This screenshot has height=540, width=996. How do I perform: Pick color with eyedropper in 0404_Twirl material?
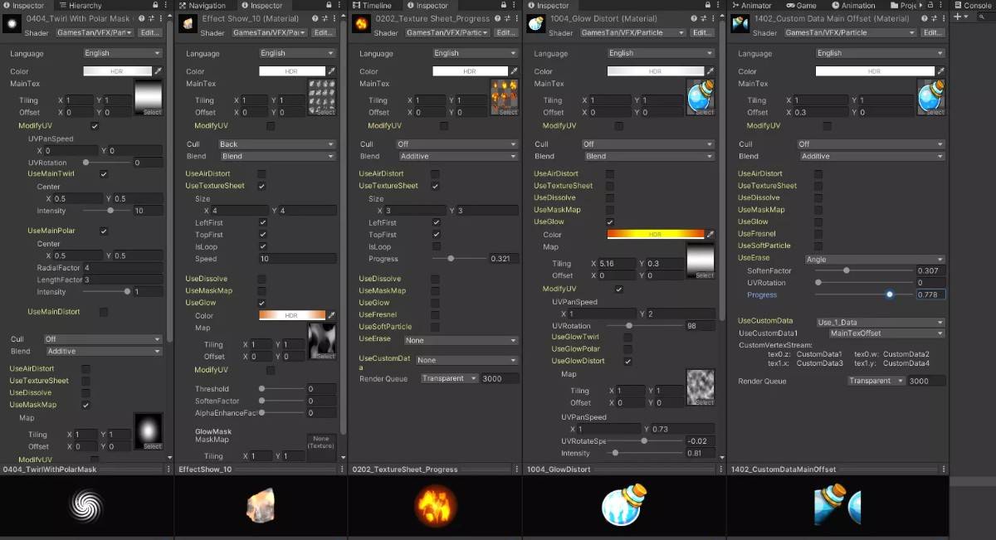coord(158,71)
